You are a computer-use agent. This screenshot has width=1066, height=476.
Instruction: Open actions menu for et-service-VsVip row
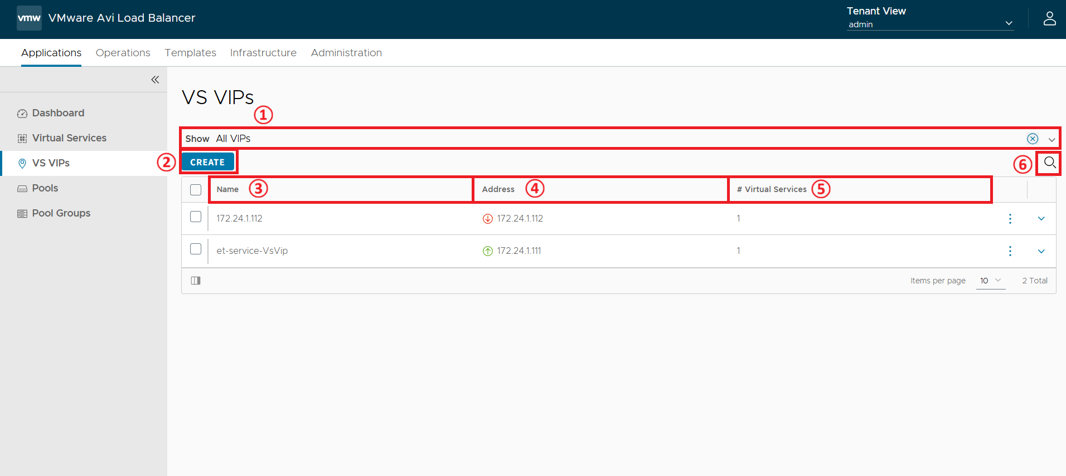point(1010,251)
